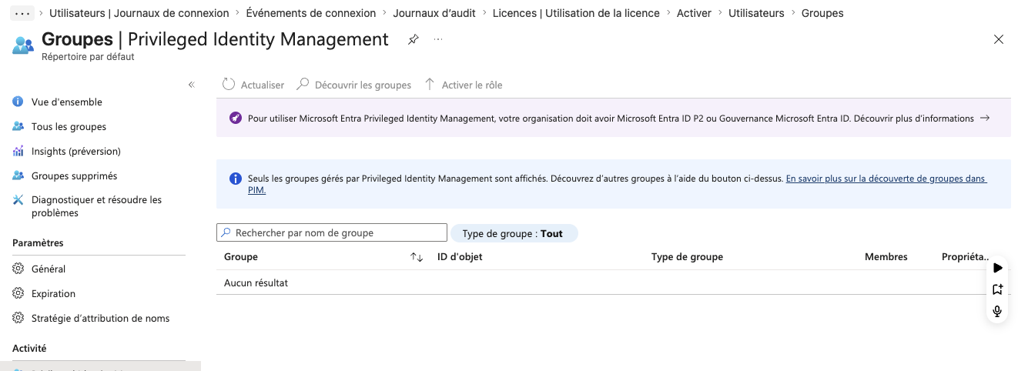Image resolution: width=1018 pixels, height=371 pixels.
Task: Open 'Type de groupe : Tout' filter
Action: point(514,233)
